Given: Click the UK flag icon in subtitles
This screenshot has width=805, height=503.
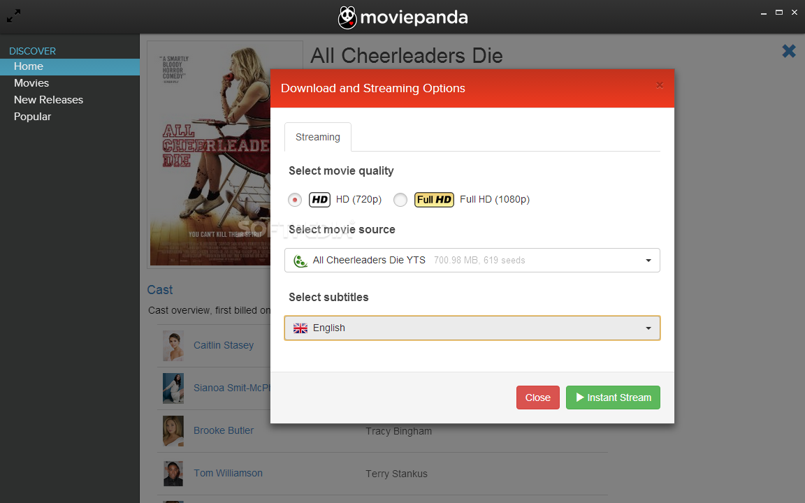Looking at the screenshot, I should click(x=300, y=328).
